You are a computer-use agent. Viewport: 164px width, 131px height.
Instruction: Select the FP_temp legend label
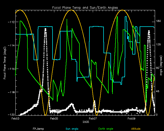(x=37, y=128)
